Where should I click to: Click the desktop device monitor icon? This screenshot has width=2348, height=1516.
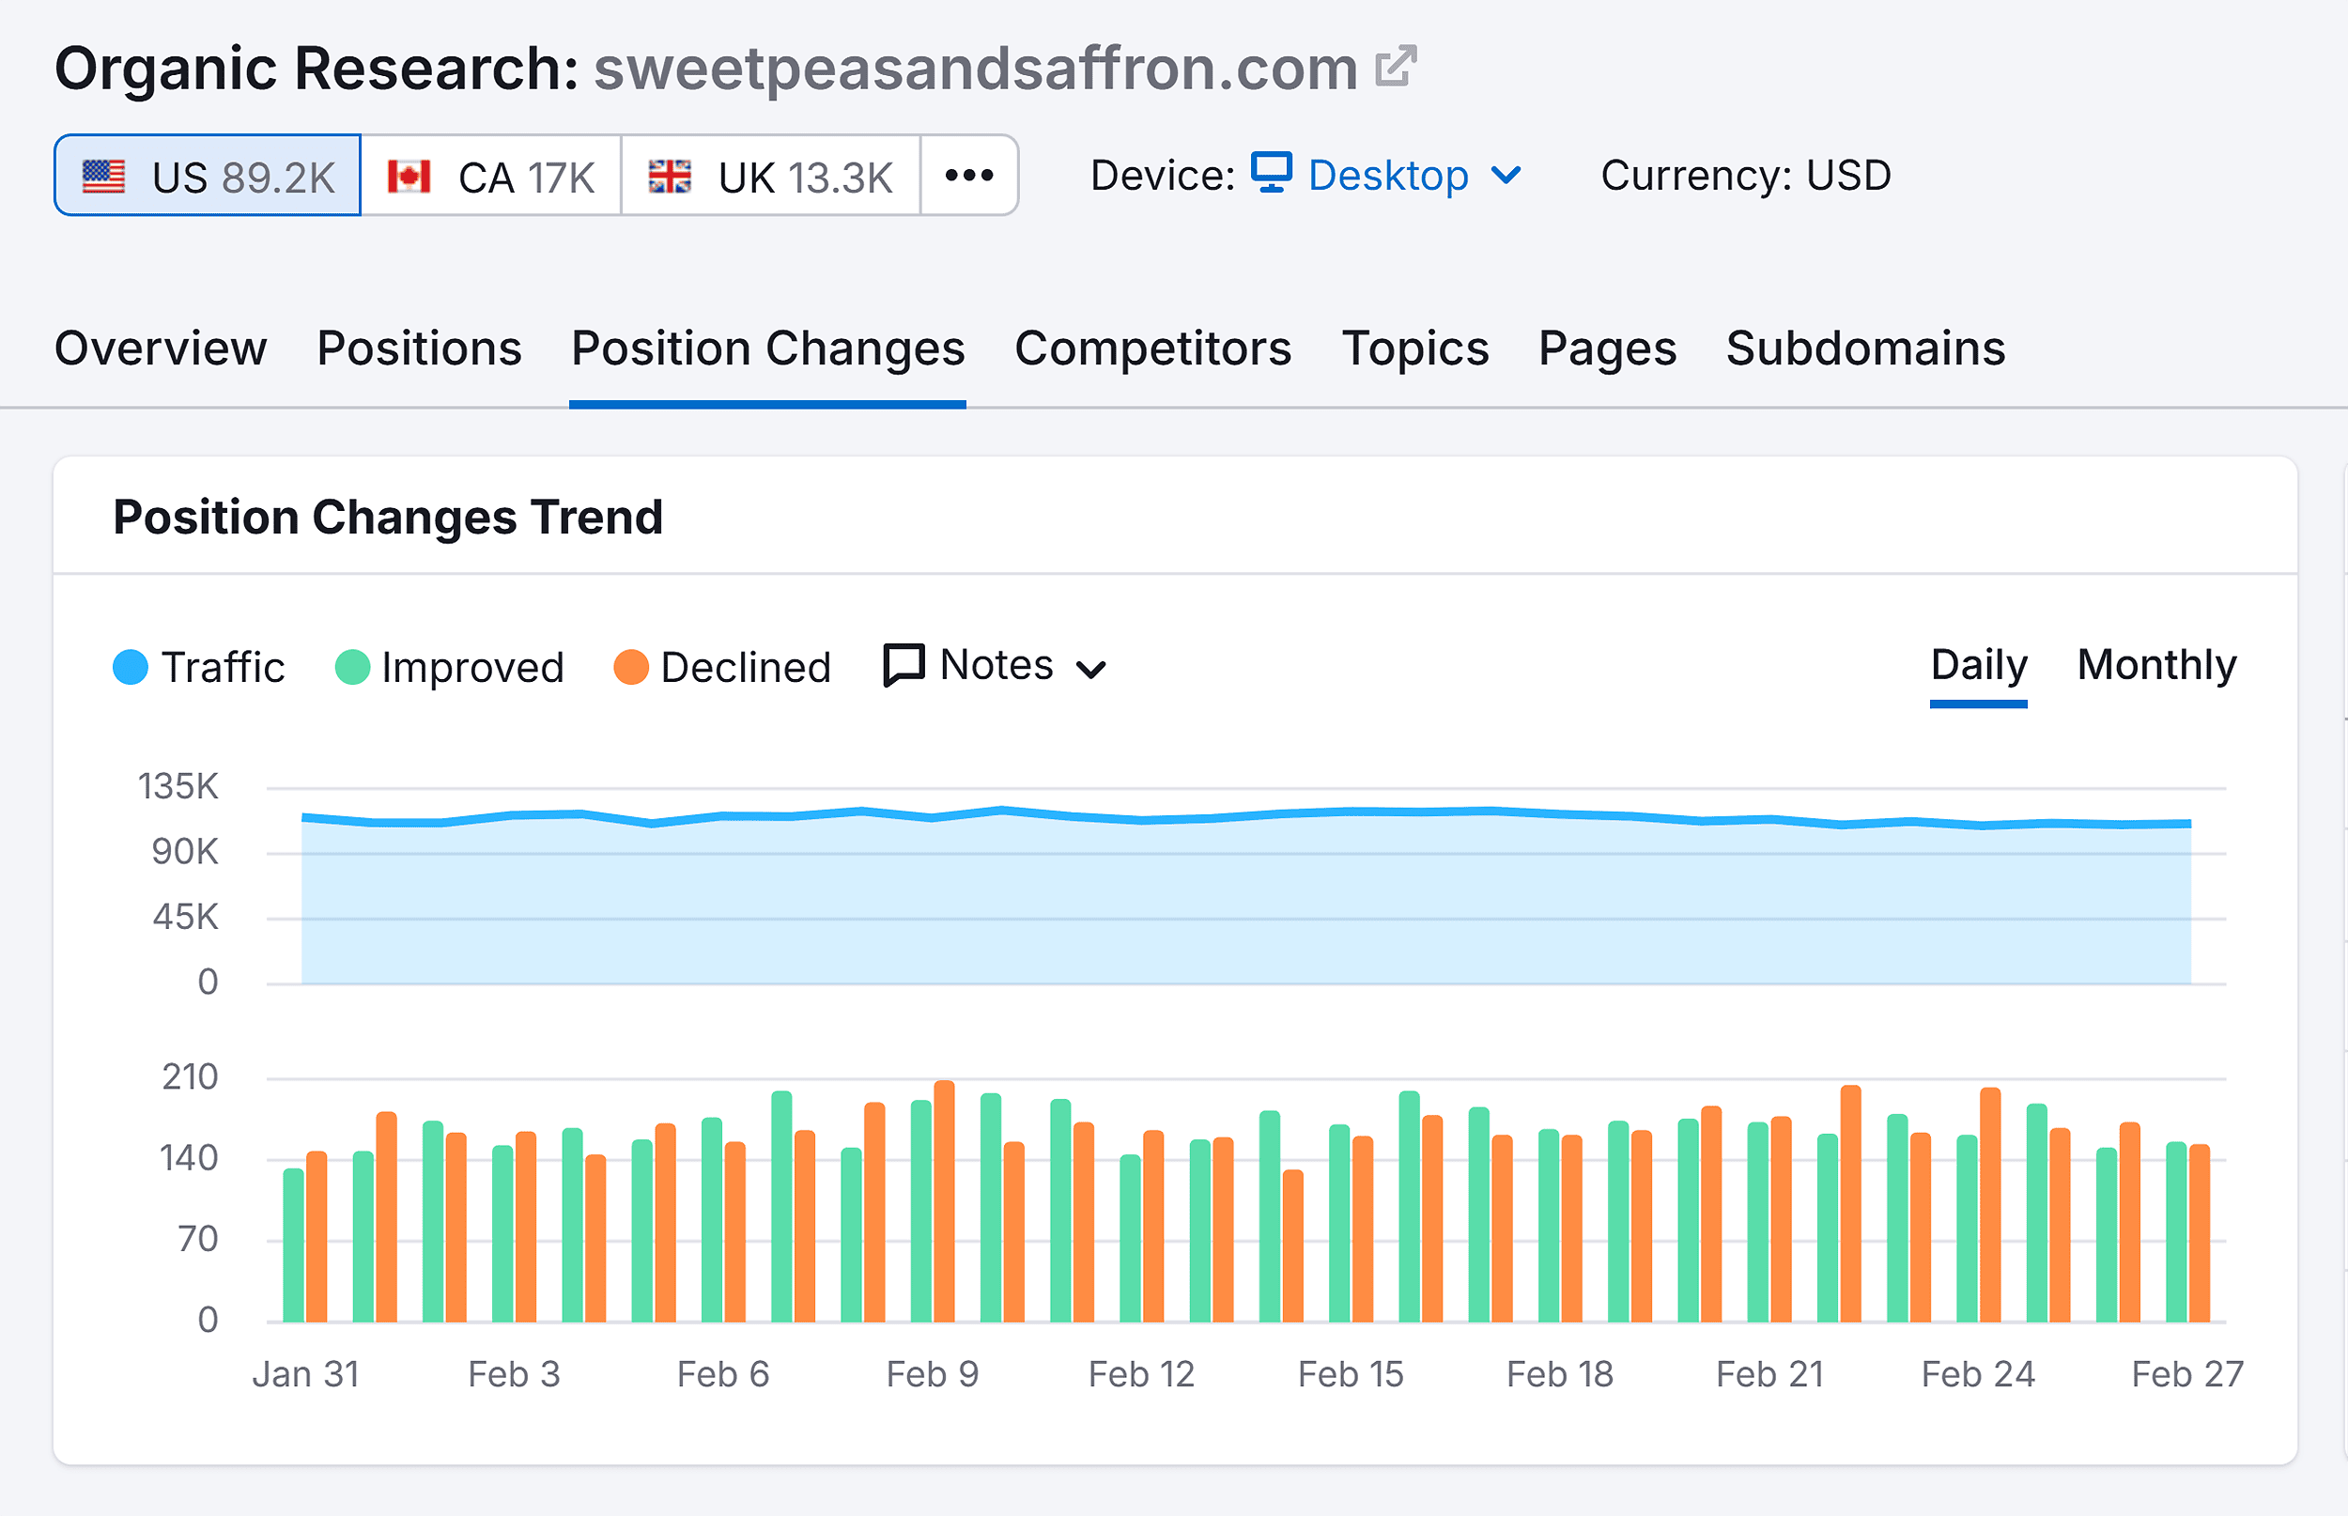[x=1272, y=173]
